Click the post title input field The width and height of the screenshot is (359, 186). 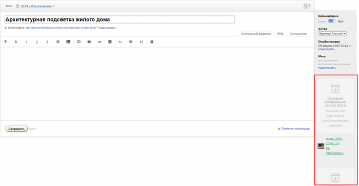pos(119,19)
